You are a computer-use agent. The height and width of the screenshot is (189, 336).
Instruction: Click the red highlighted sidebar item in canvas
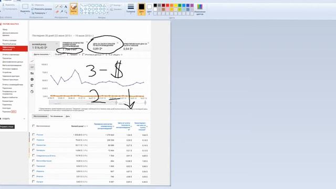click(14, 48)
